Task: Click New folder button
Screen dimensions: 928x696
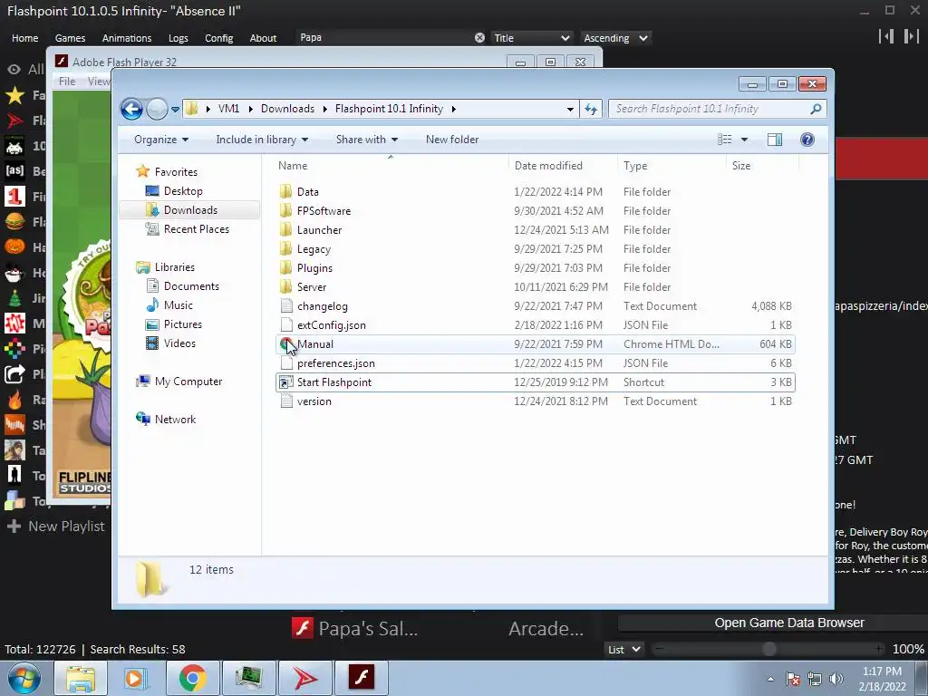Action: click(x=452, y=140)
